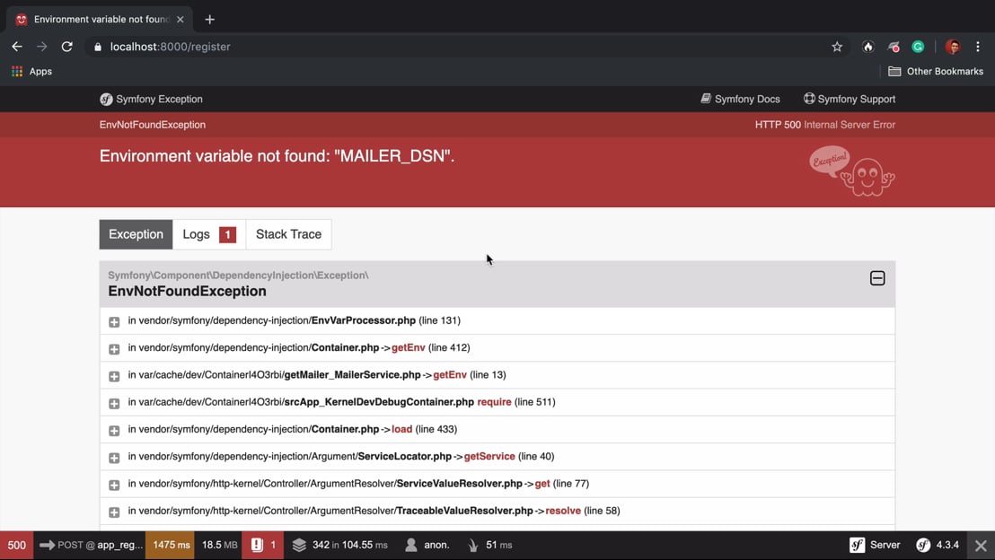Open the 18.5 MB memory panel
The image size is (995, 560).
[x=219, y=545]
